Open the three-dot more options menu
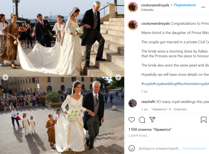 point(203,7)
